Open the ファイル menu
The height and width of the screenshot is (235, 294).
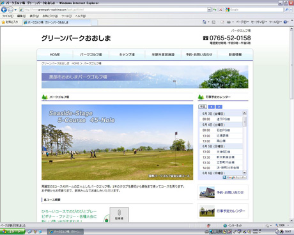point(8,16)
